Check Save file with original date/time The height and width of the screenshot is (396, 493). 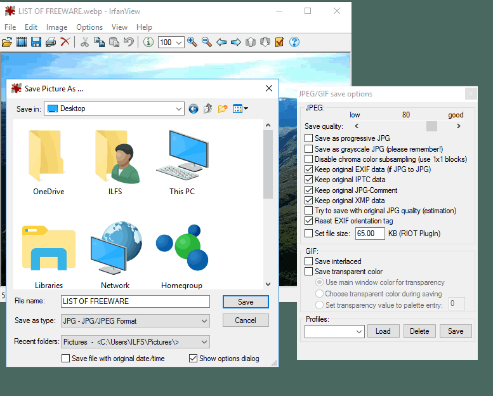[x=66, y=359]
